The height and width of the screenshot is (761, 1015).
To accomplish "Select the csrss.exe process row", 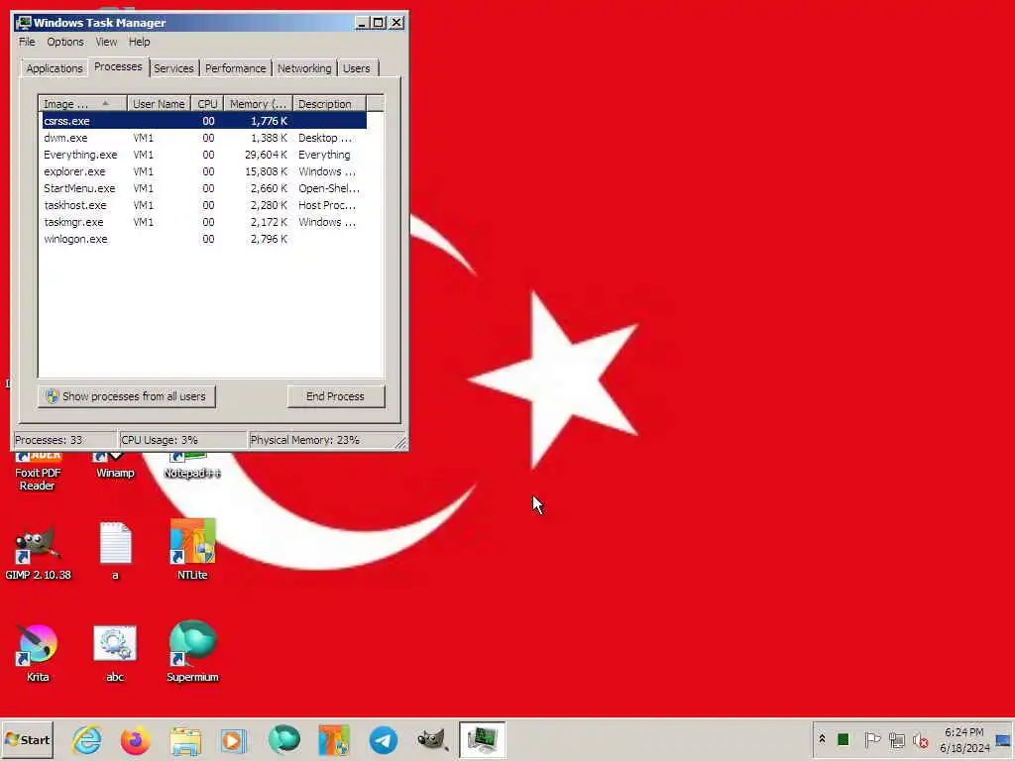I will 204,121.
